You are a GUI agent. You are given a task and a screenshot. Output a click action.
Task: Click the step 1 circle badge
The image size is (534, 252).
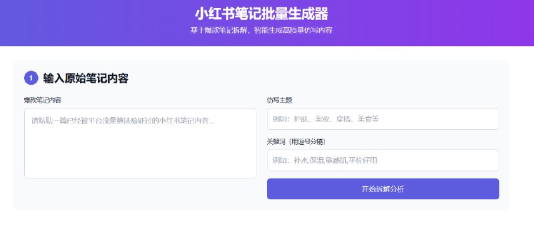[x=31, y=78]
